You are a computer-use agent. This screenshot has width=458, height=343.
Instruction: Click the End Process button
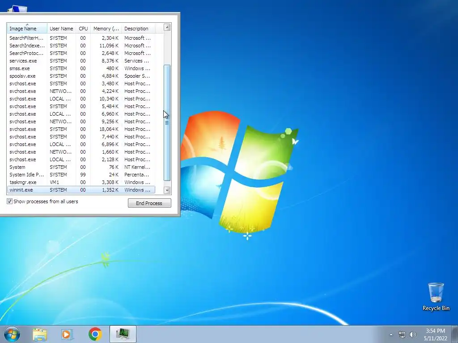pos(149,203)
